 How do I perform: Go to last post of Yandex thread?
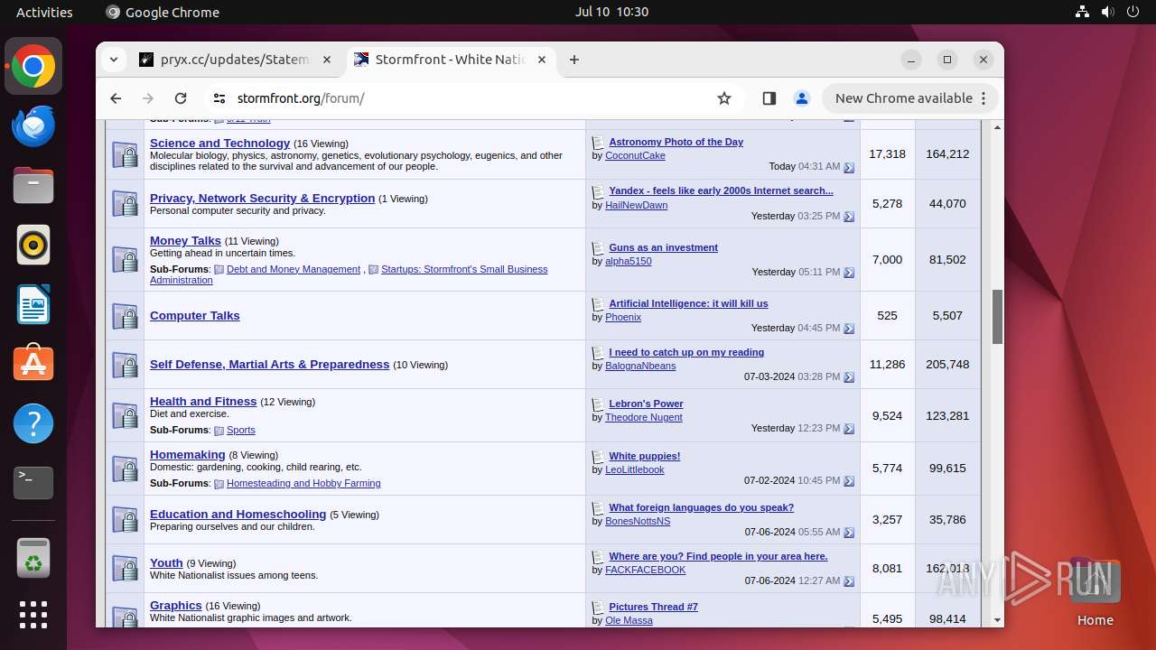click(x=849, y=217)
